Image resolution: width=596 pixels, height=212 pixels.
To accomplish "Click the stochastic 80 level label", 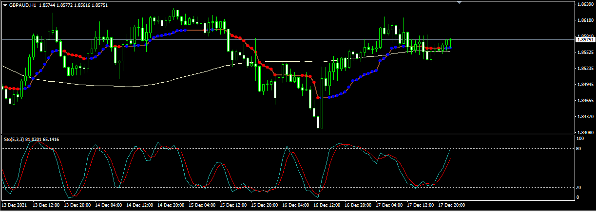I will click(579, 148).
